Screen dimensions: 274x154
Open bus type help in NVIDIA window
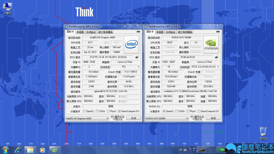[x=218, y=67]
